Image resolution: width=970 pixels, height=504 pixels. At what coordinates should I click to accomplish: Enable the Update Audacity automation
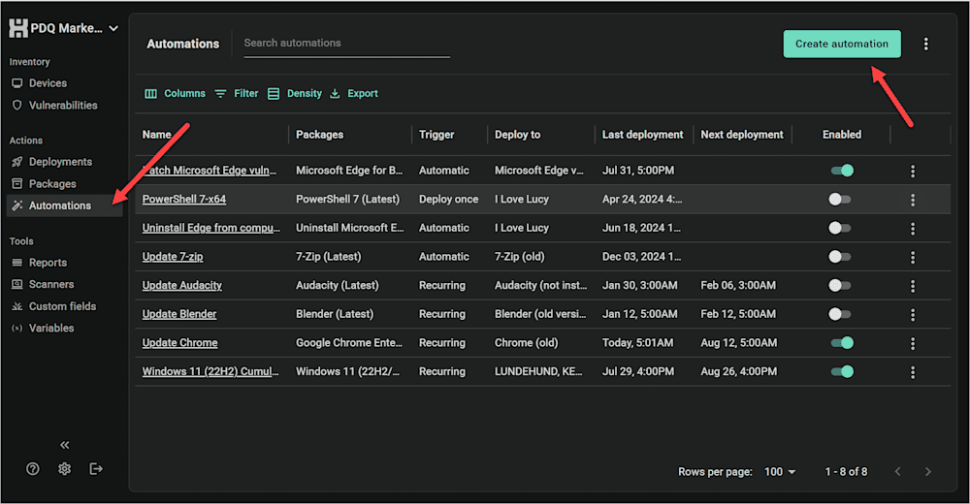click(840, 285)
